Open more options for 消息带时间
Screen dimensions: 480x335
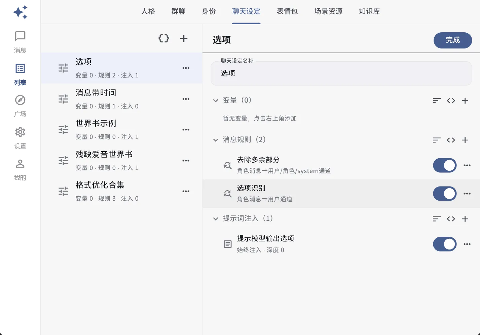coord(186,99)
